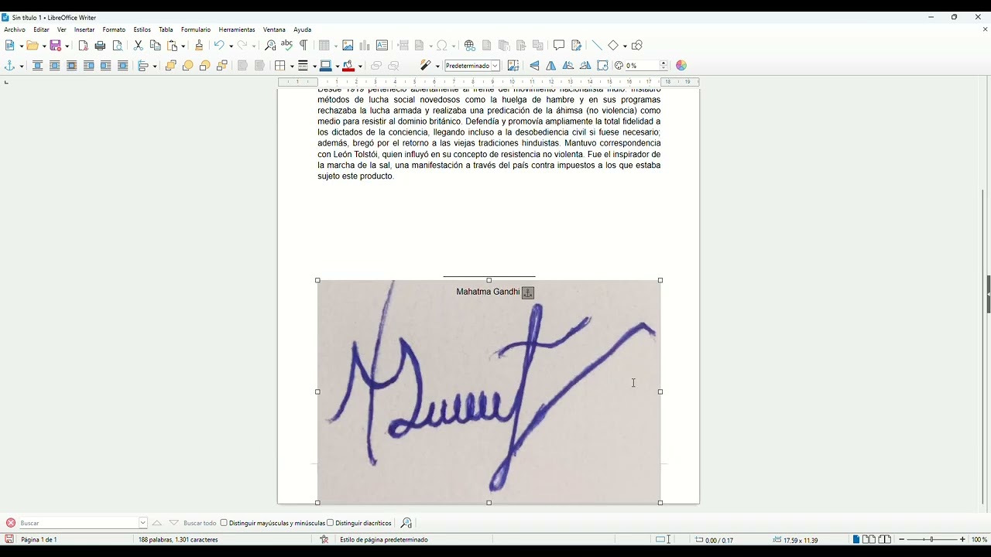Click the free Rotate icon
This screenshot has width=991, height=557.
pos(602,66)
